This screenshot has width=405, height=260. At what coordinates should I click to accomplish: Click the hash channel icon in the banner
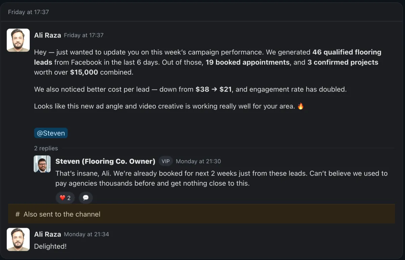click(18, 214)
